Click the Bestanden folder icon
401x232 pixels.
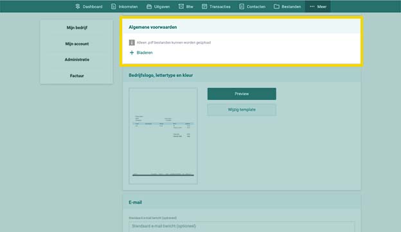pos(276,6)
